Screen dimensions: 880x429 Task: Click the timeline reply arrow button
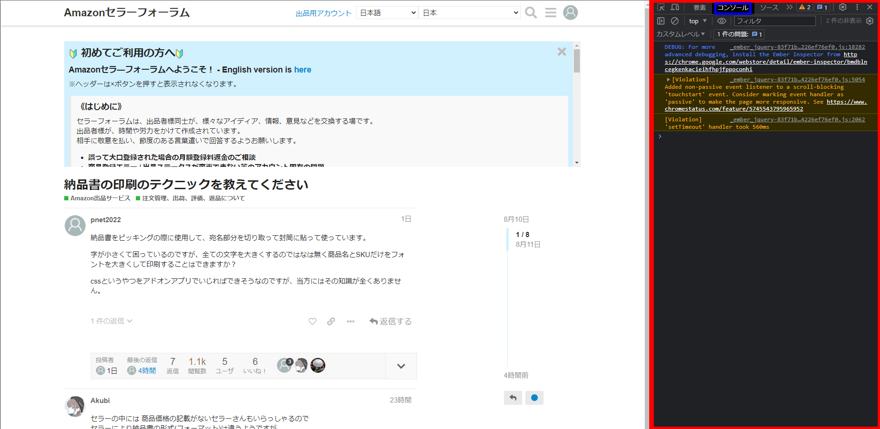coord(513,398)
